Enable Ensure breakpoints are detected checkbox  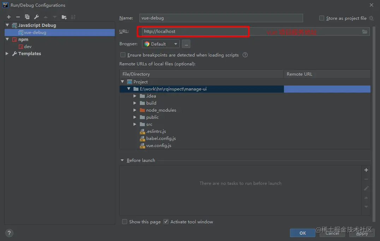tap(123, 55)
